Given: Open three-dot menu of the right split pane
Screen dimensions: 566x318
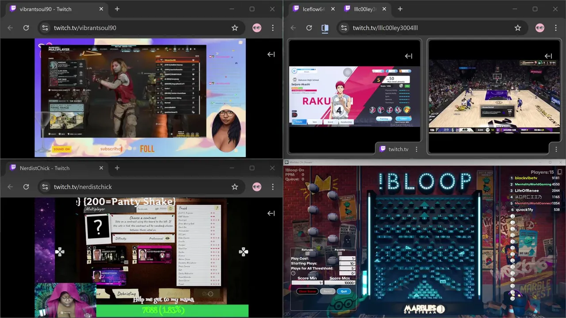Looking at the screenshot, I should tap(556, 149).
